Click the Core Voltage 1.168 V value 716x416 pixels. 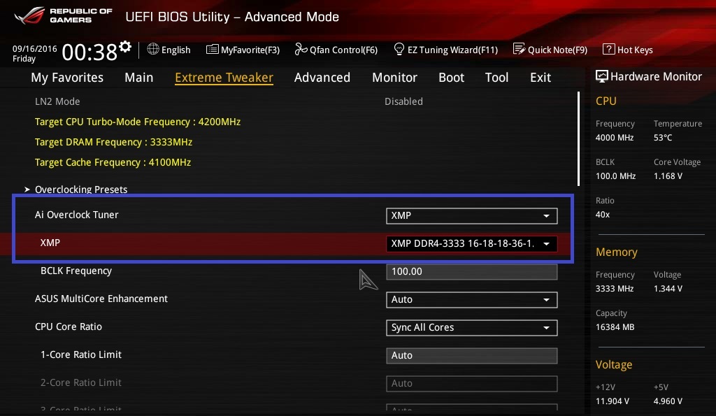pyautogui.click(x=668, y=175)
